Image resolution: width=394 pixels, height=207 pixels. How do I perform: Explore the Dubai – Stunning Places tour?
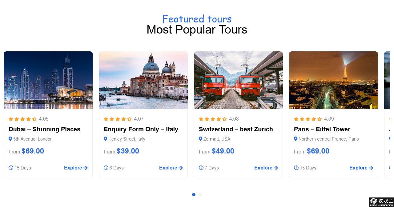[76, 168]
